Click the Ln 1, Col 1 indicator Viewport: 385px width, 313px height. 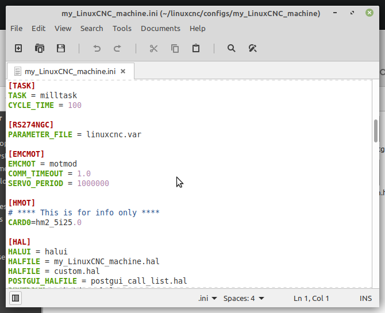point(311,298)
